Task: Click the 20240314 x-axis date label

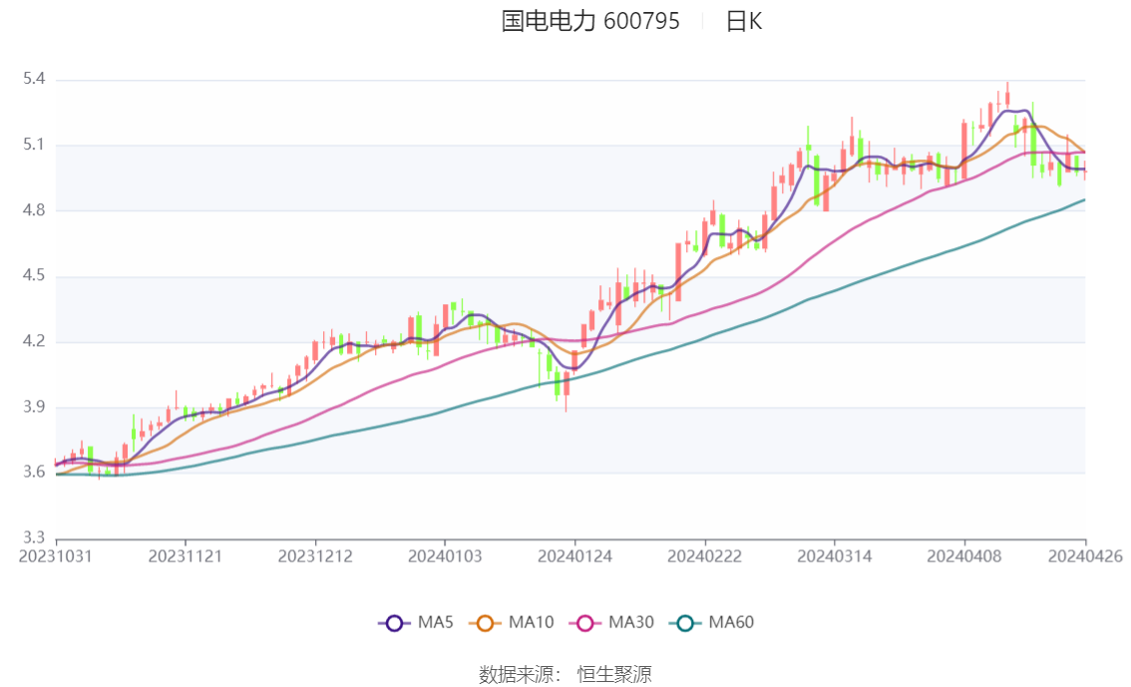Action: [835, 556]
